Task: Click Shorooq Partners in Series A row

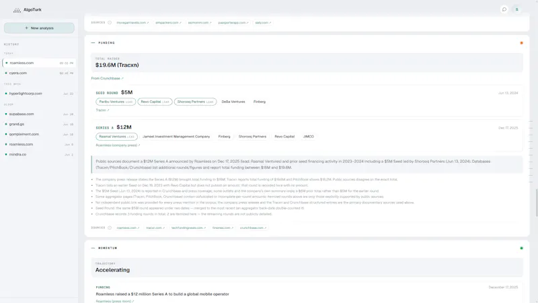Action: (x=252, y=137)
